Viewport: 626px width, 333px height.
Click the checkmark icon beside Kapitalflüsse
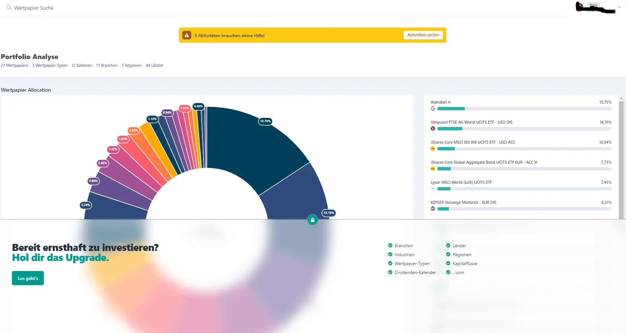pos(448,263)
